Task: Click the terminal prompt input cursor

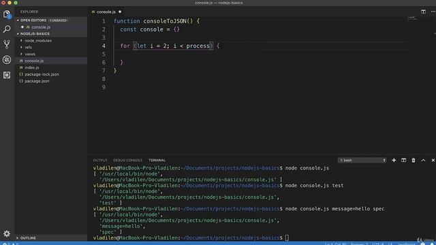Action: coord(287,238)
